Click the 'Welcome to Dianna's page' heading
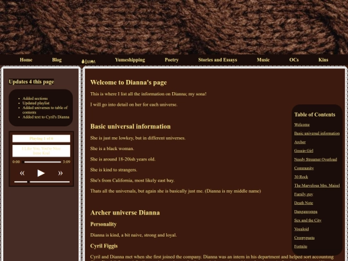348x261 pixels. pos(128,82)
